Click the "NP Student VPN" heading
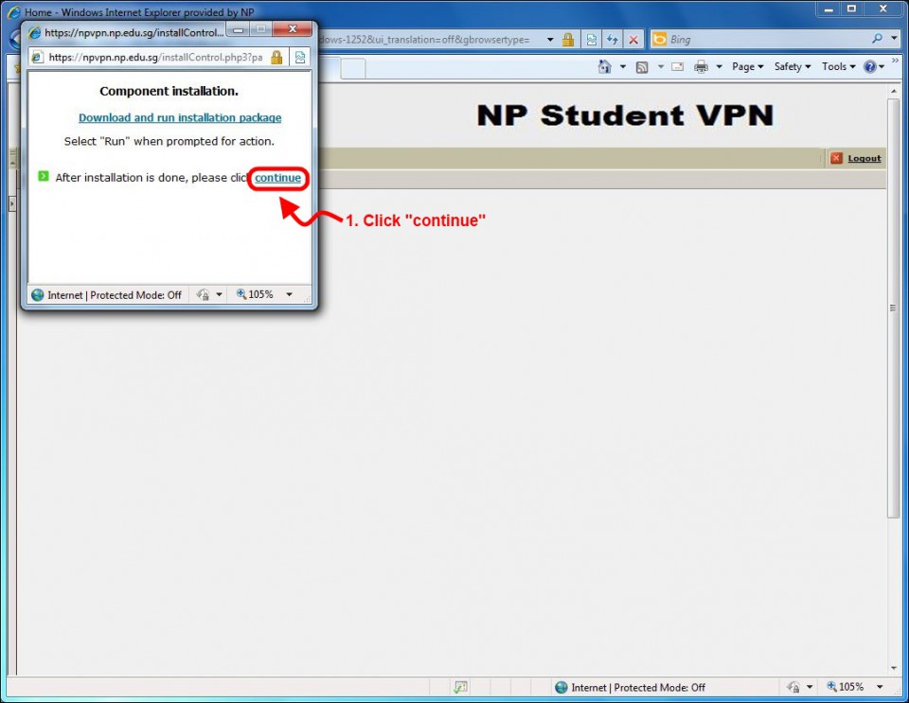 (x=625, y=115)
